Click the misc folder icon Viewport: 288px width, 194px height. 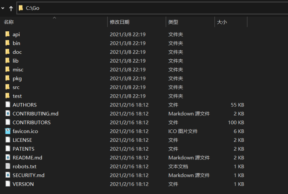click(7, 70)
